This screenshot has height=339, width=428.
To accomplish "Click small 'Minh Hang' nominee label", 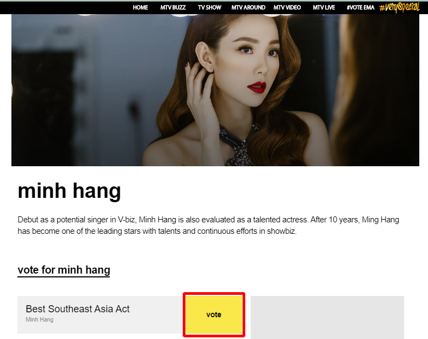I will [40, 319].
